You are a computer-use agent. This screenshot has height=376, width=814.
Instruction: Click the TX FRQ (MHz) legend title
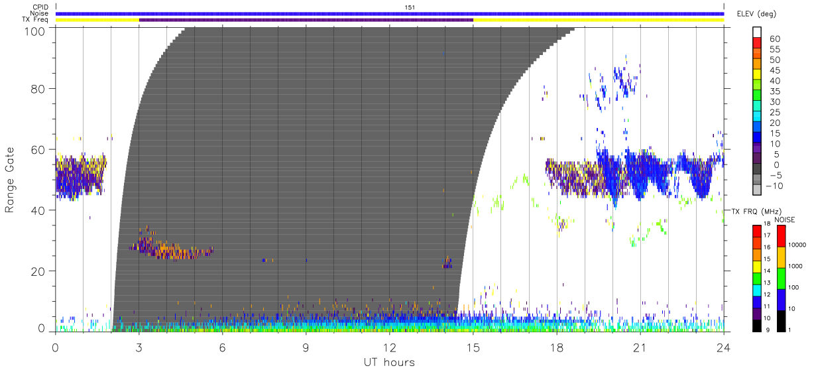(x=756, y=211)
